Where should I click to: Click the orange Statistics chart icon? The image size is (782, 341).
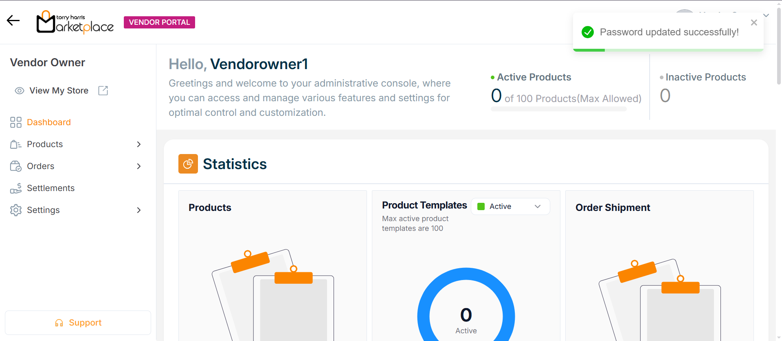point(188,164)
